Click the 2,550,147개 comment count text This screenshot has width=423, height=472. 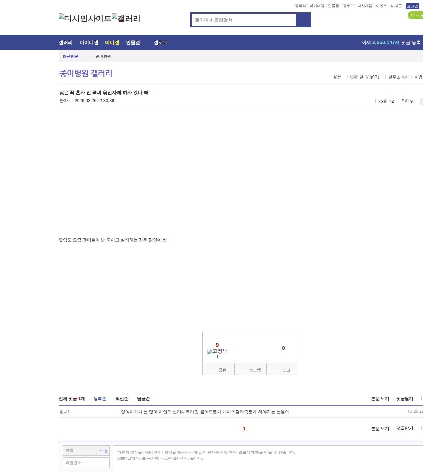point(386,42)
